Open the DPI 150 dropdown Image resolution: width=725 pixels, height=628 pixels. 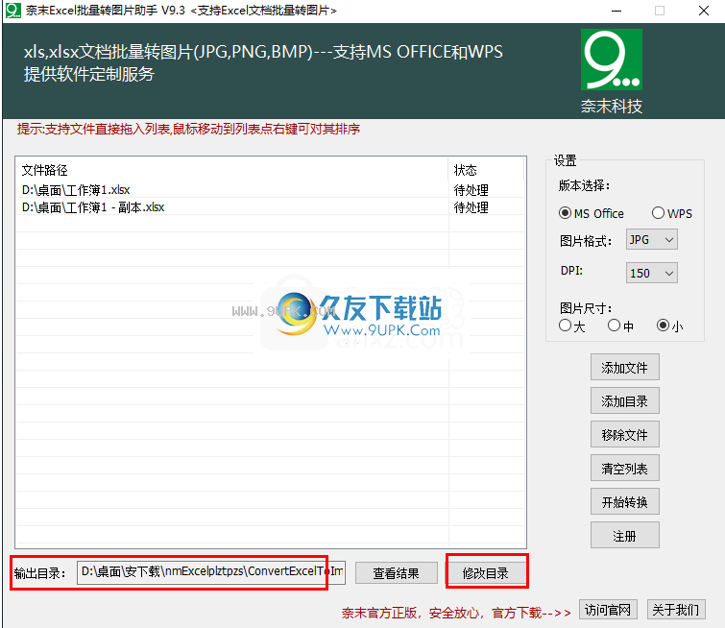pyautogui.click(x=651, y=273)
